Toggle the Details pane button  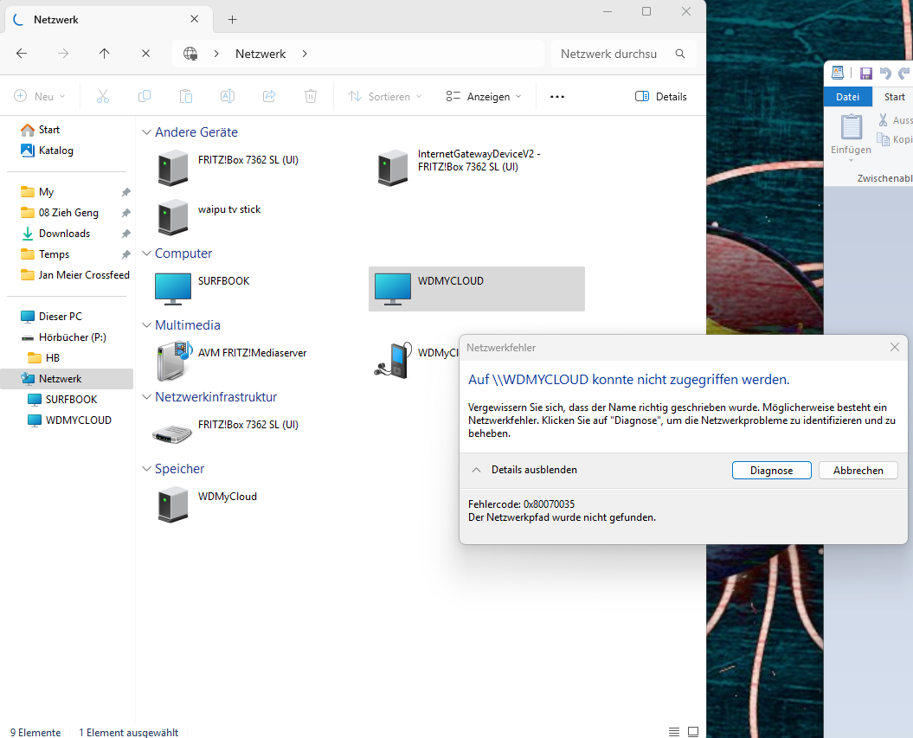pyautogui.click(x=661, y=97)
